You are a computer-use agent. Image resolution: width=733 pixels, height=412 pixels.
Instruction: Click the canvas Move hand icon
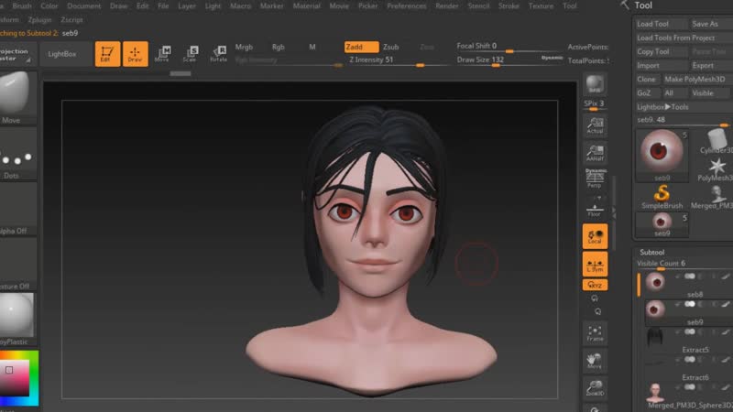pos(595,361)
